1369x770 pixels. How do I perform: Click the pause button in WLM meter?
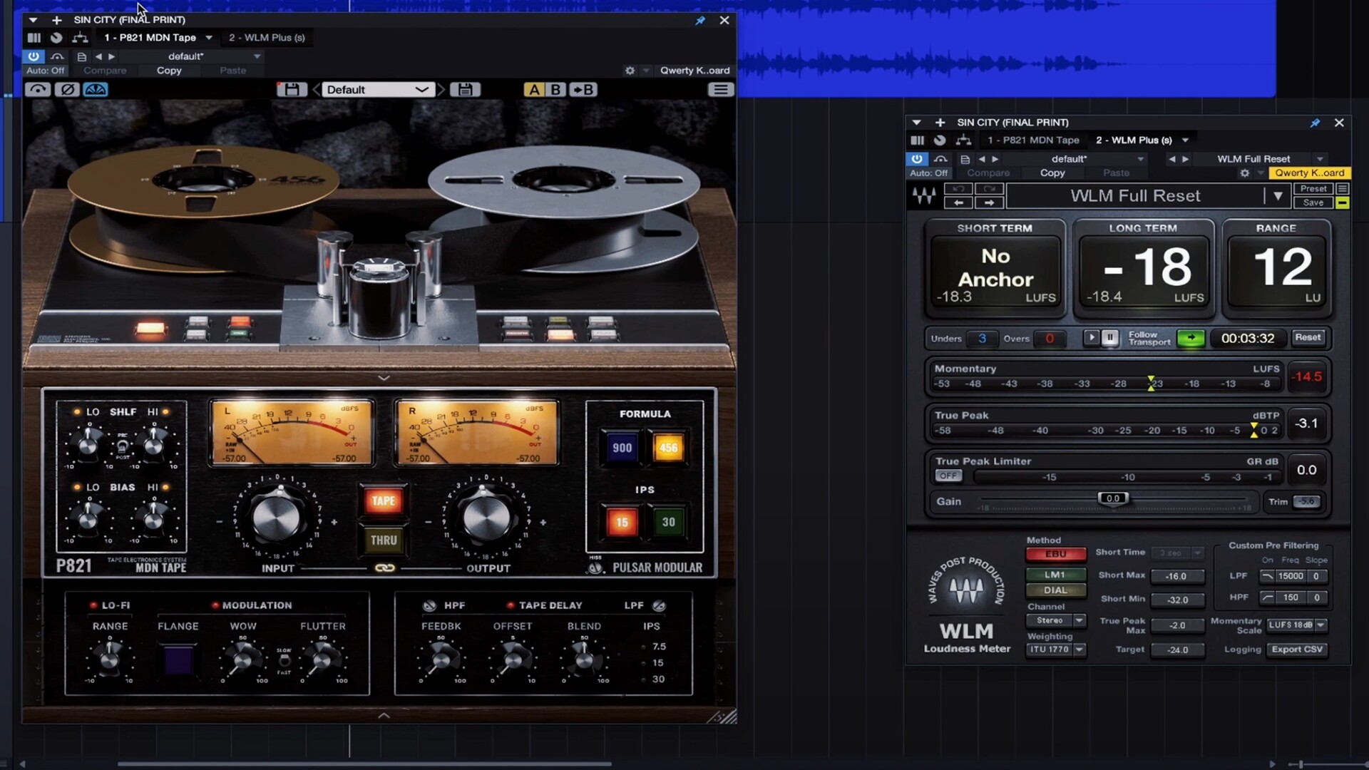[1110, 338]
